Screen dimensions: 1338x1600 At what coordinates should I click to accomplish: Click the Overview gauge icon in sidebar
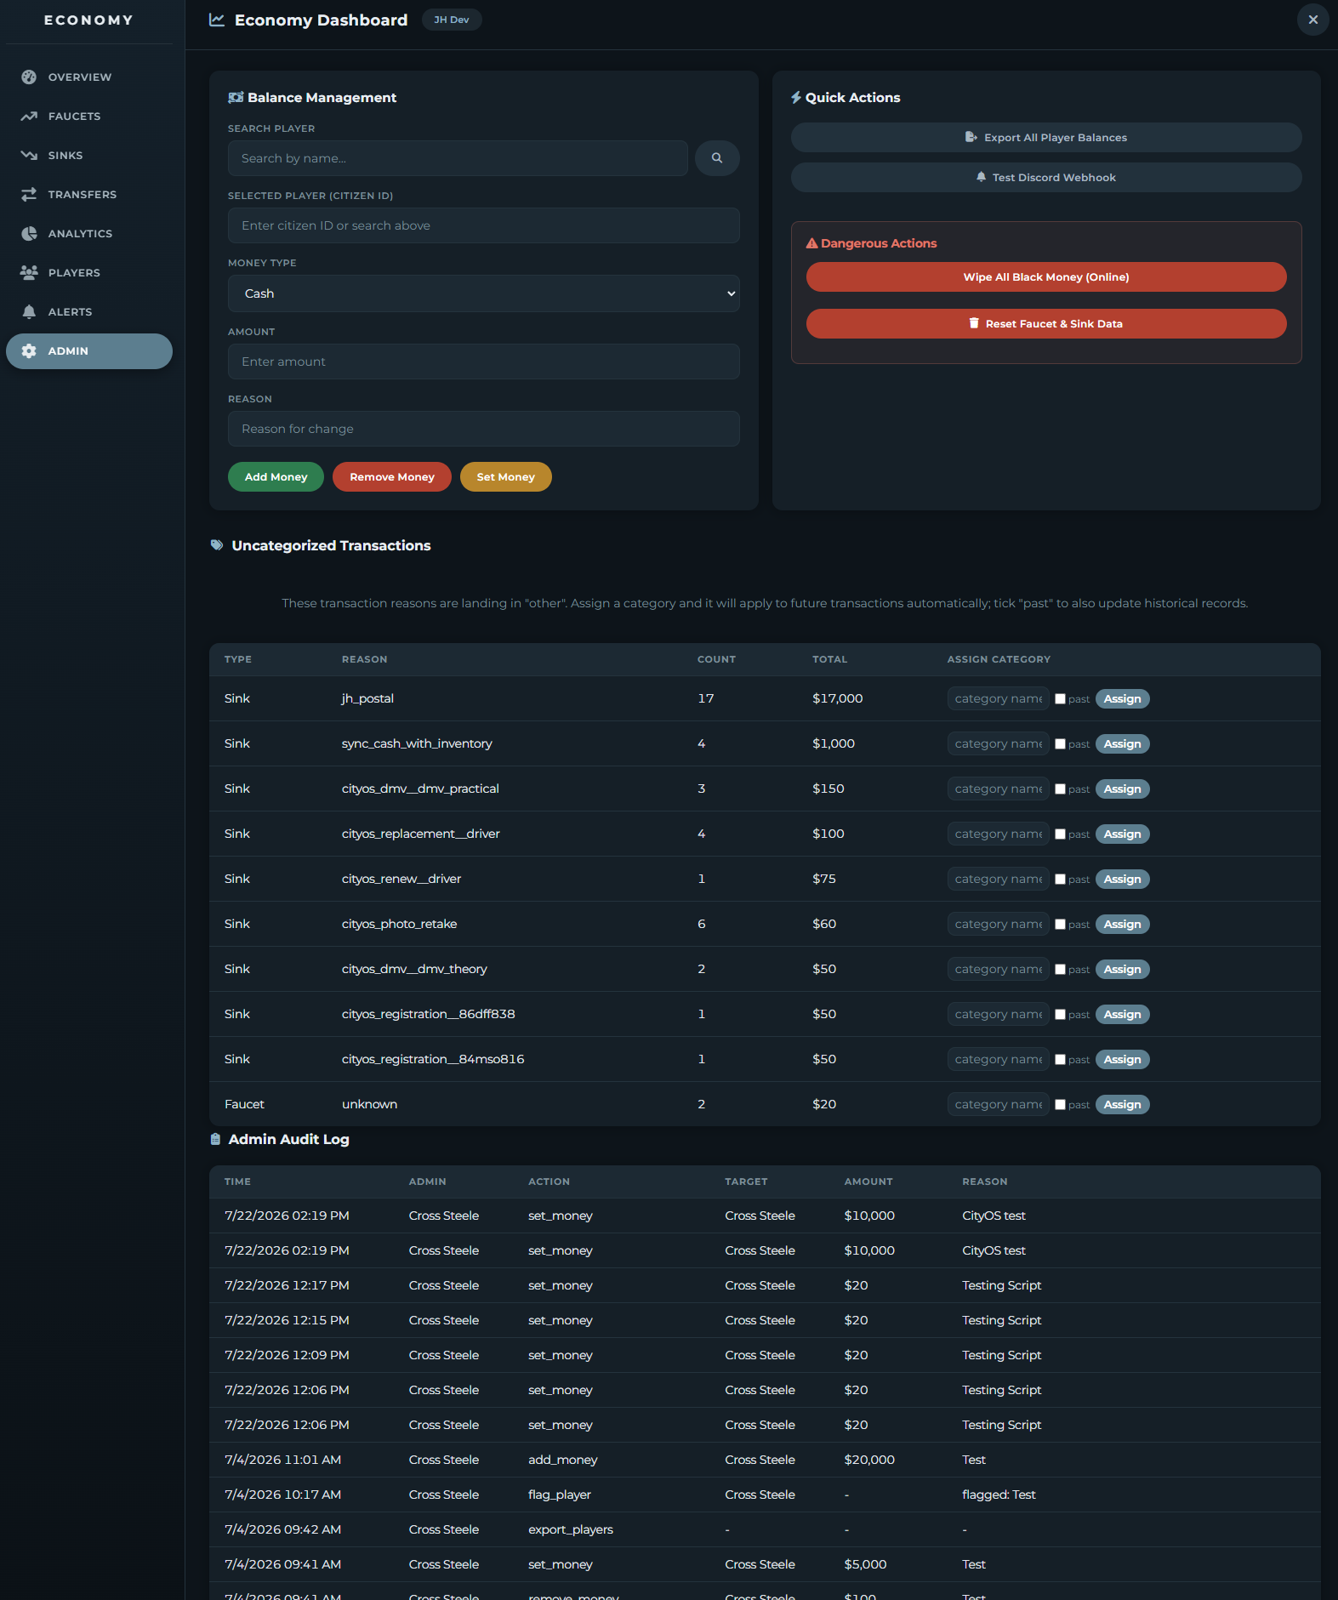(x=29, y=77)
